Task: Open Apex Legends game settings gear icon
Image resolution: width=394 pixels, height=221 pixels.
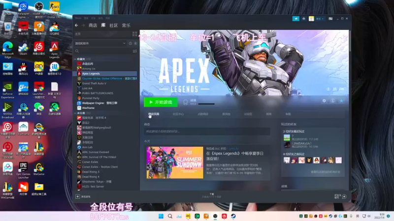Action: [324, 101]
